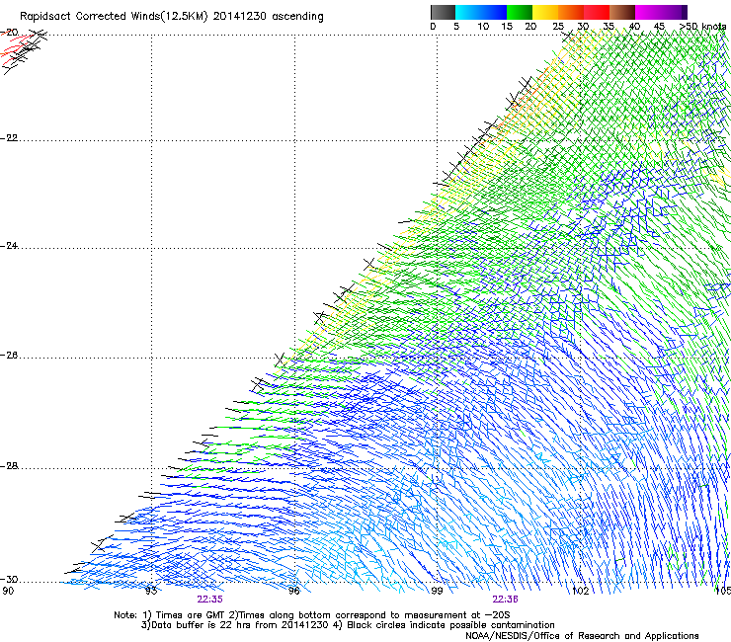Screen dimensions: 731x642
Task: Click the NOAA/NESDIS credit text
Action: coord(582,635)
